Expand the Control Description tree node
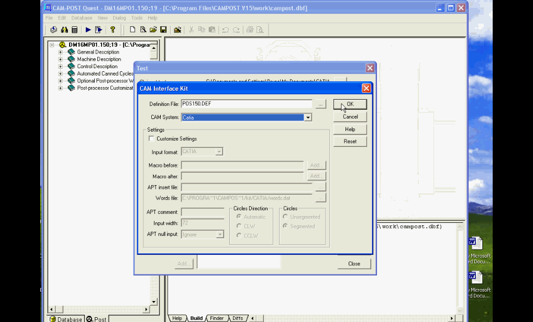The width and height of the screenshot is (533, 322). 60,67
